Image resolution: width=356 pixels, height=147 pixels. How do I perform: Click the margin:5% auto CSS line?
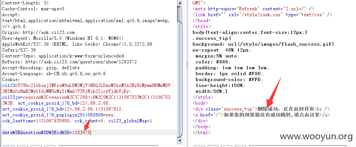[x=217, y=56]
